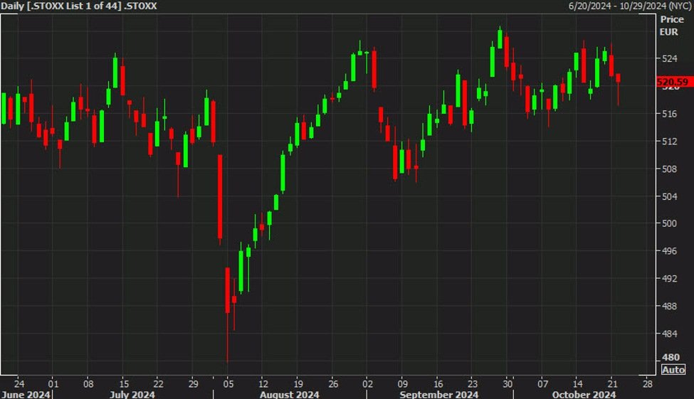The height and width of the screenshot is (399, 694).
Task: Click the 500 level on price axis
Action: (x=670, y=223)
